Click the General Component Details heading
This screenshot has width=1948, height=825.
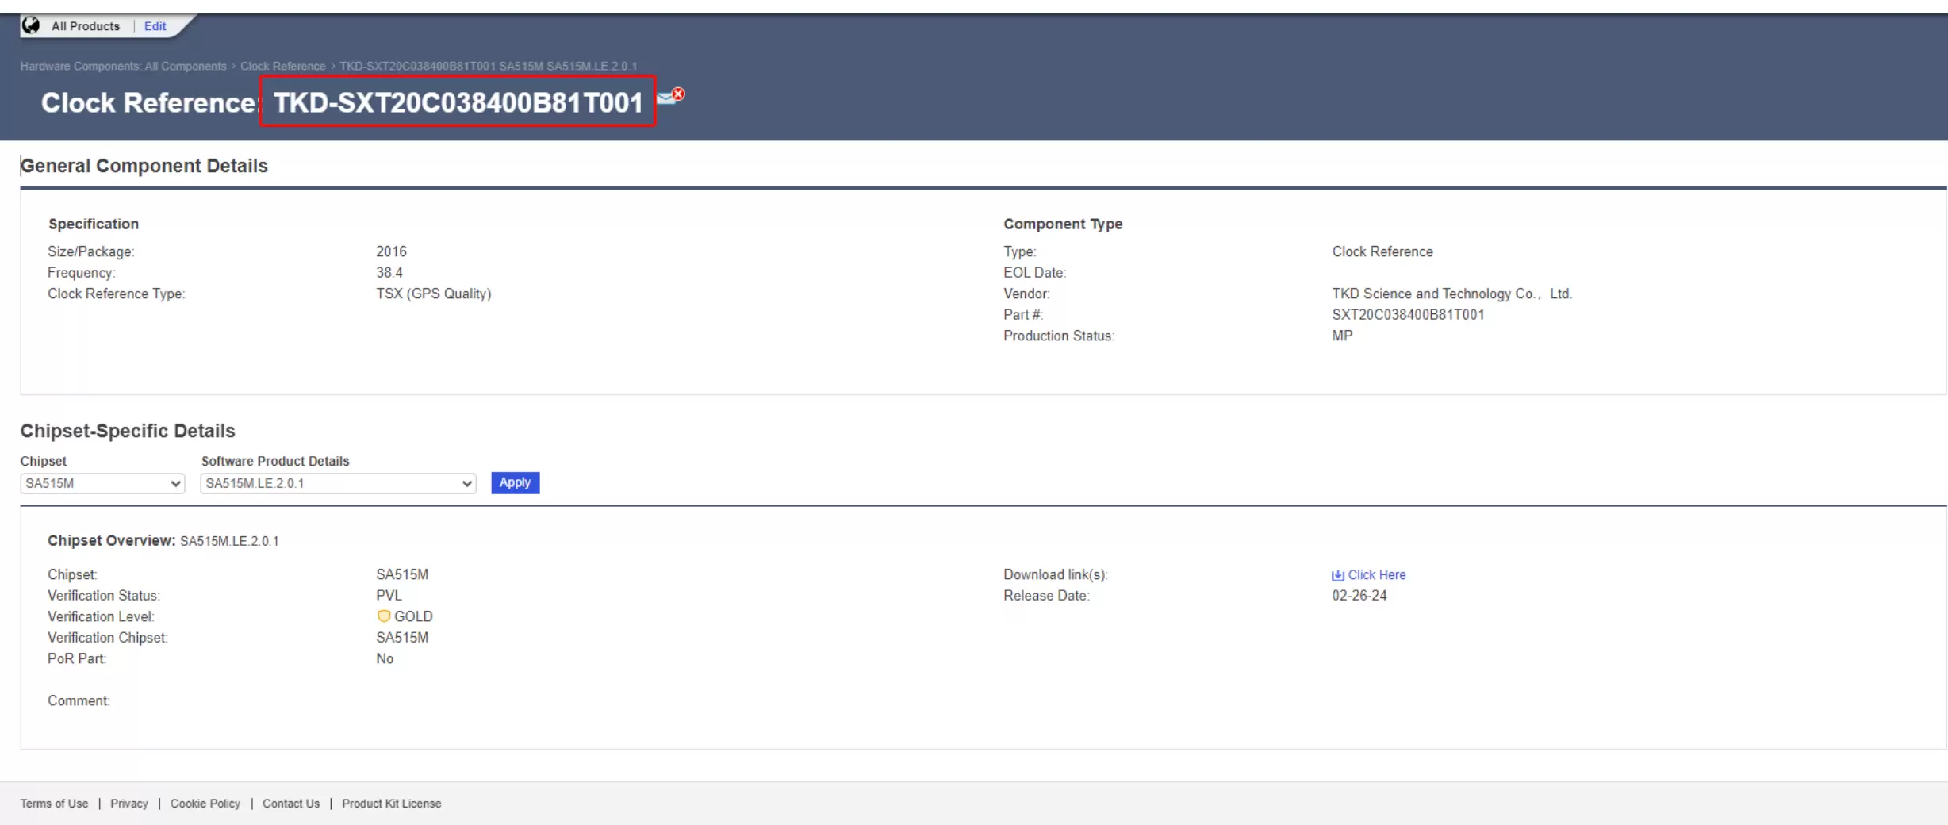[x=144, y=166]
